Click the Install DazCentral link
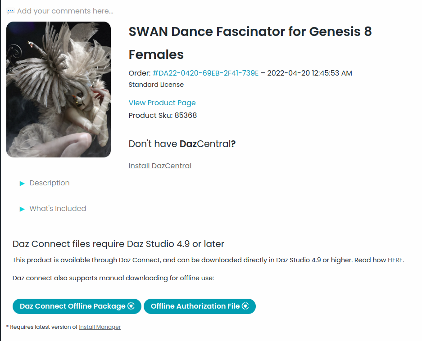422x341 pixels. (160, 166)
